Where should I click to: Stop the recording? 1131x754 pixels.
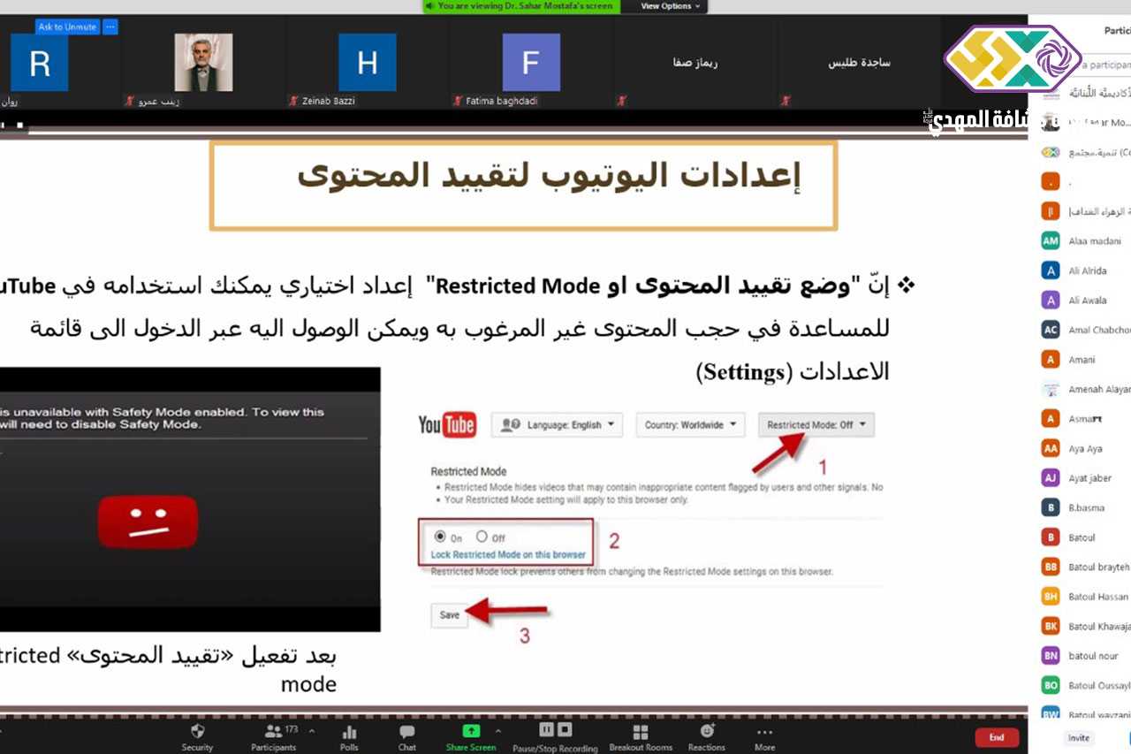565,729
